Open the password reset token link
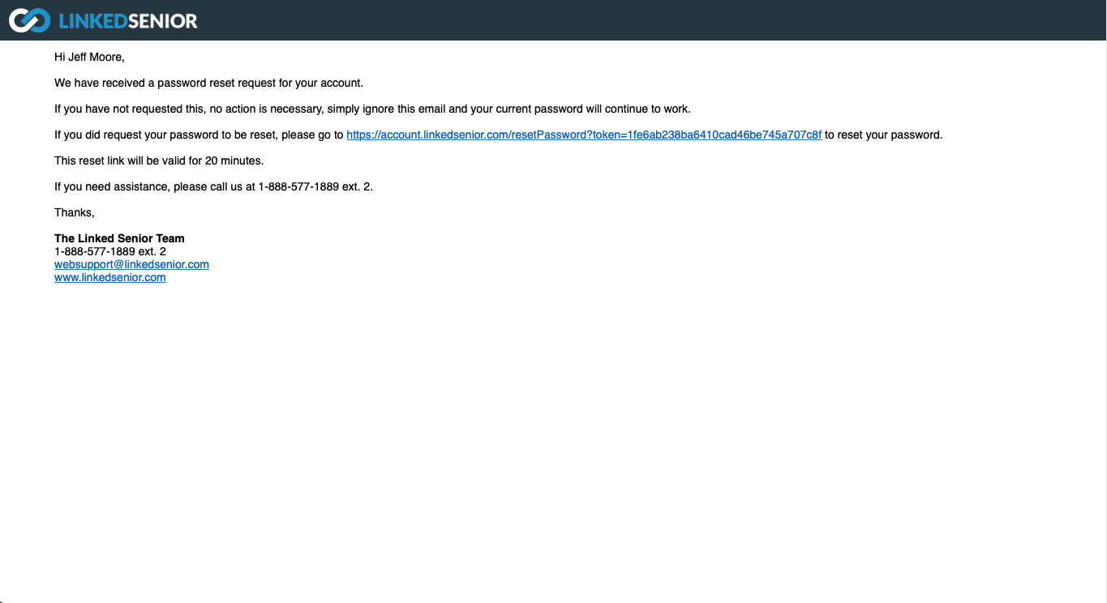 coord(584,135)
